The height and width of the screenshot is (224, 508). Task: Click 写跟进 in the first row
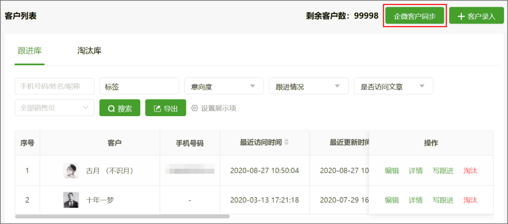coord(443,171)
